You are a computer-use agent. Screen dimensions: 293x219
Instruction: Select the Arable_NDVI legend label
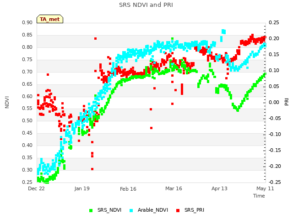153,210
